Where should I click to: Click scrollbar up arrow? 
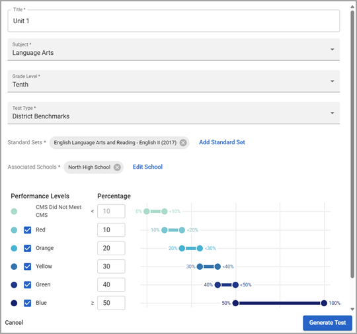pos(352,7)
